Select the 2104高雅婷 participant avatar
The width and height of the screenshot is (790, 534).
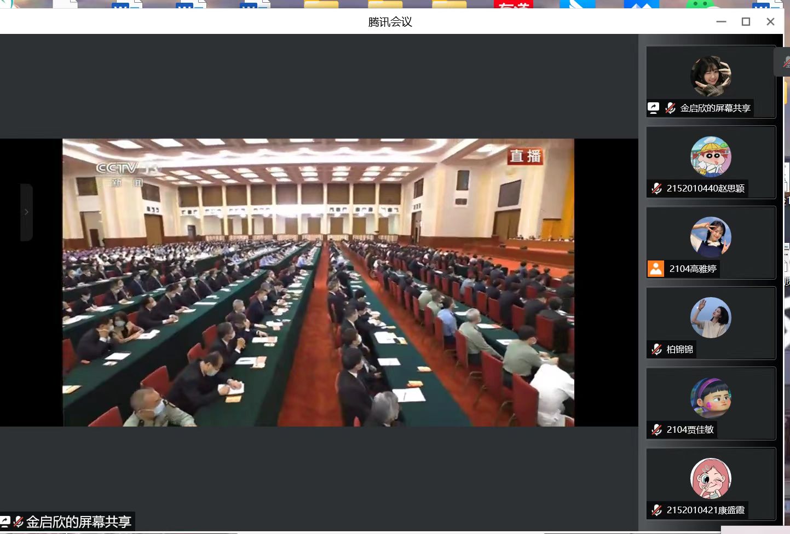(x=711, y=237)
